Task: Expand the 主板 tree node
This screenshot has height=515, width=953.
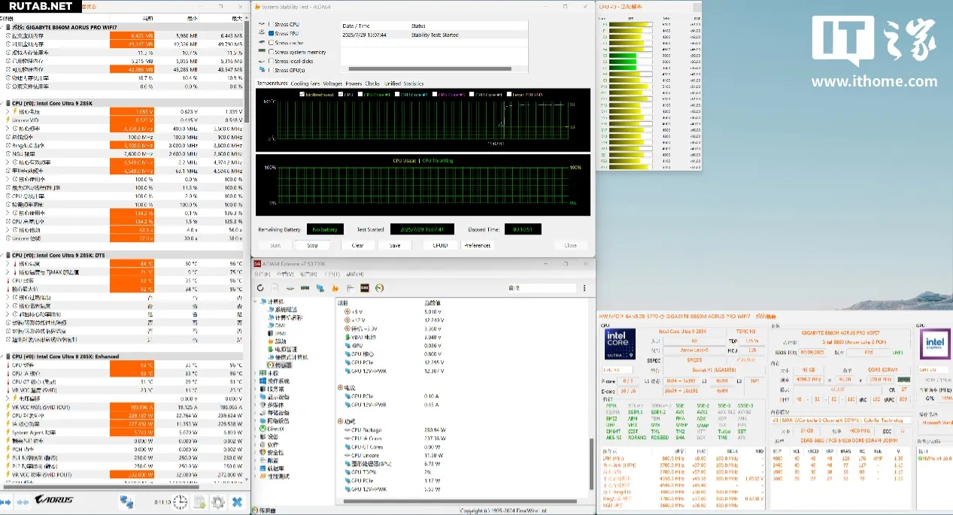Action: (256, 373)
